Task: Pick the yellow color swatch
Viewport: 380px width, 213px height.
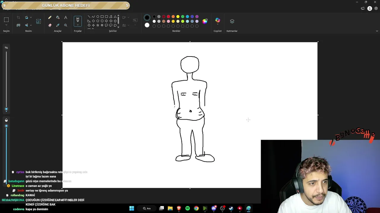Action: tap(178, 17)
